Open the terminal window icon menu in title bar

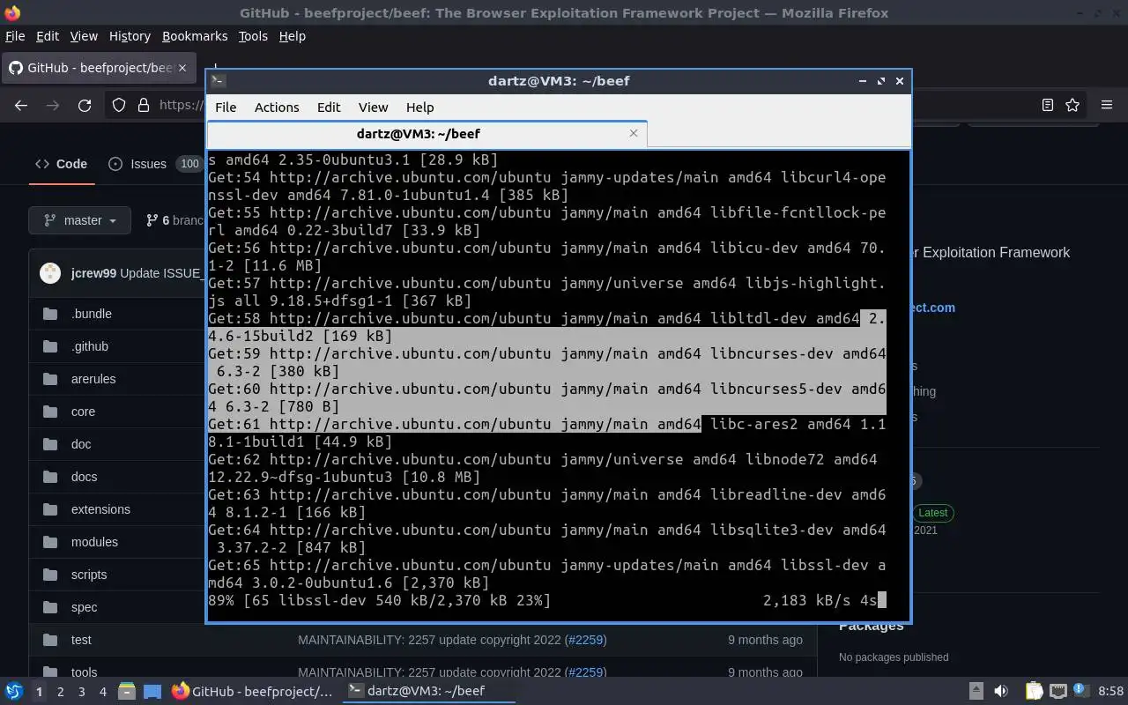(x=219, y=80)
